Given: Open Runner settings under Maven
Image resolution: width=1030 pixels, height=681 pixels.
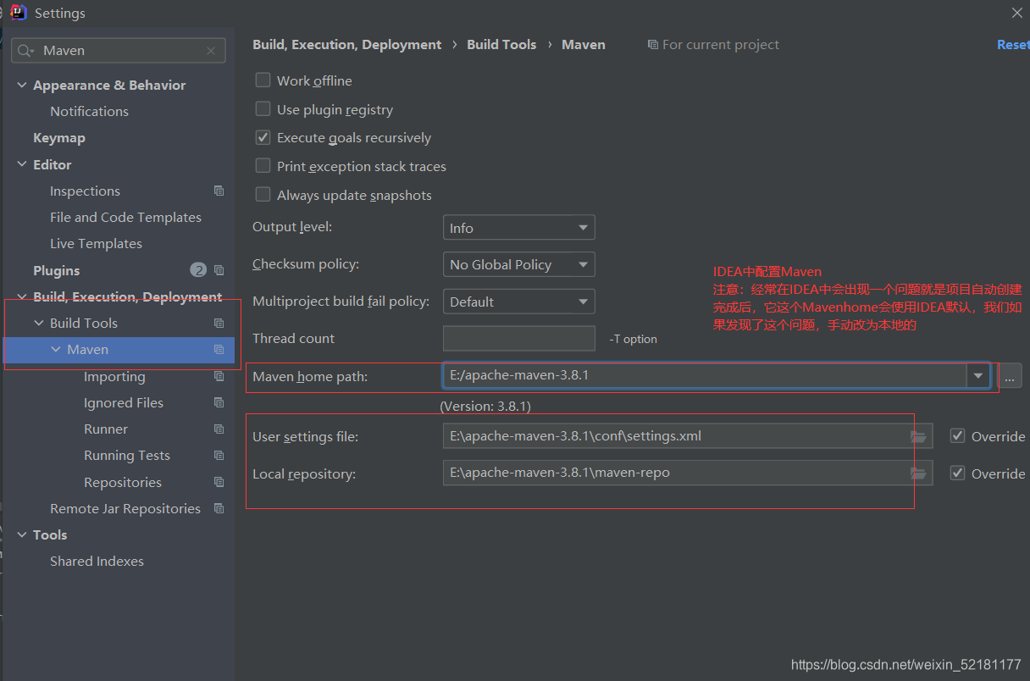Looking at the screenshot, I should pyautogui.click(x=106, y=429).
